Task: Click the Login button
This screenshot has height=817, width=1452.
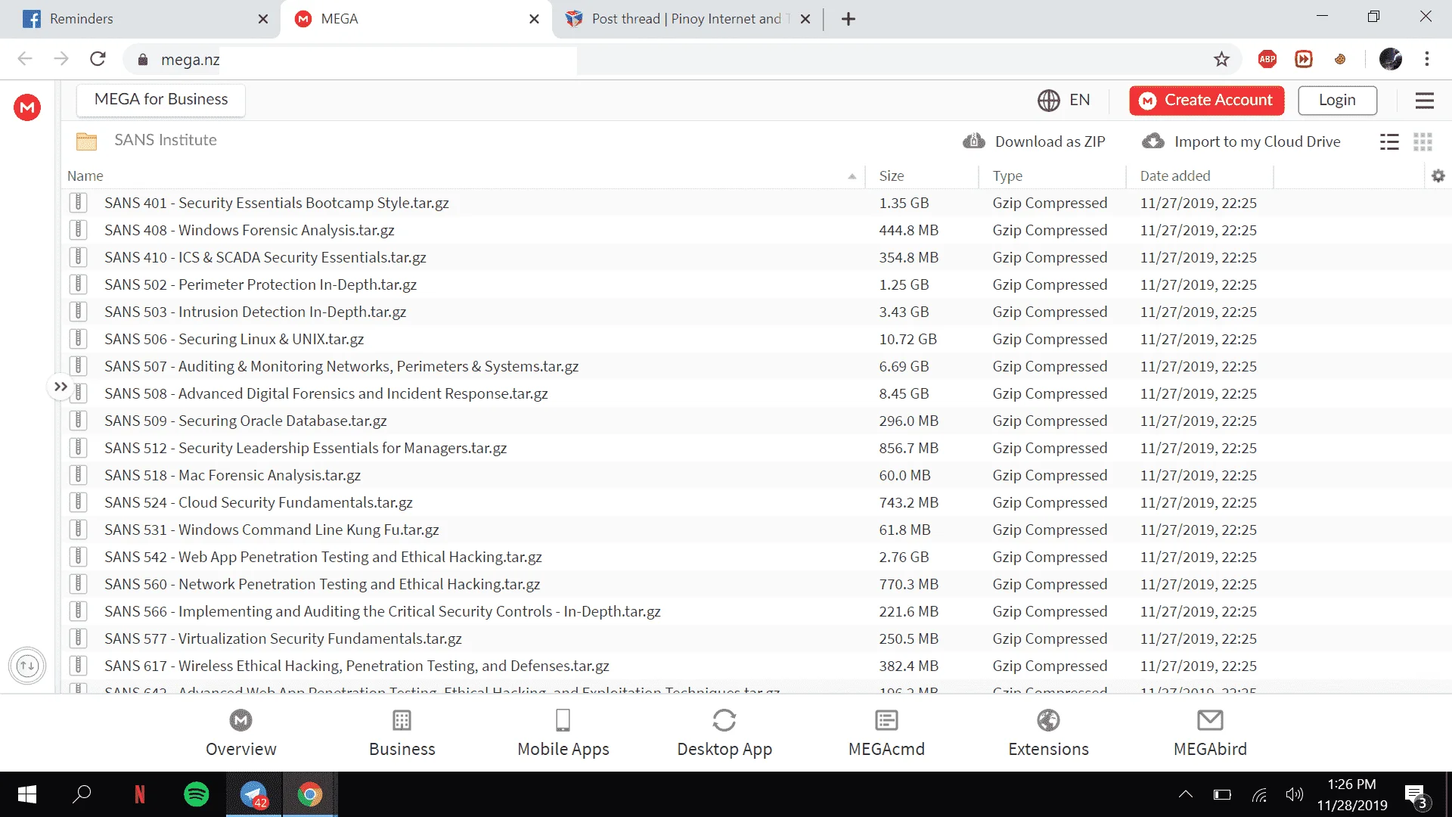Action: point(1337,100)
